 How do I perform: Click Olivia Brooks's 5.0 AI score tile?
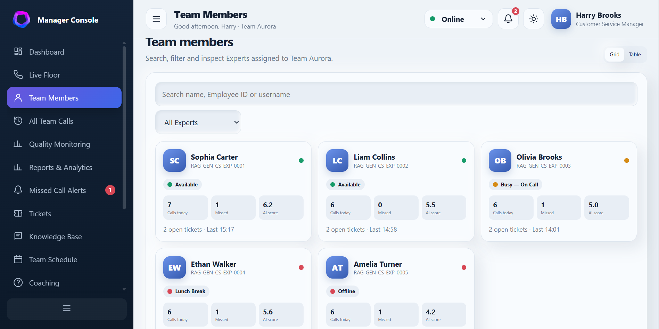pos(607,208)
